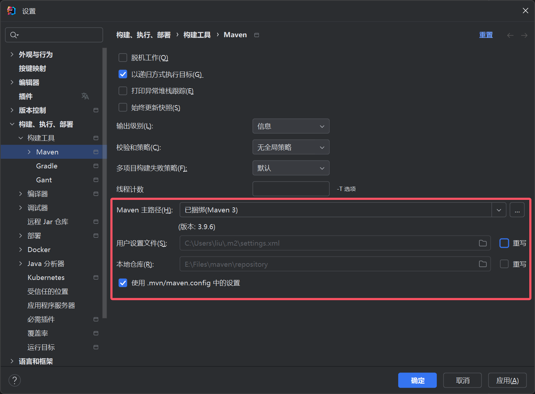
Task: Open the Maven 主路径 dropdown arrow
Action: 499,210
